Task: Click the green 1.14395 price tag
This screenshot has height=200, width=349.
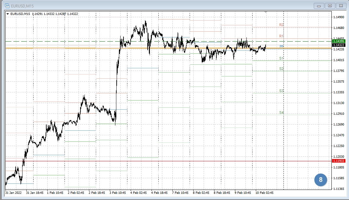Action: tap(339, 41)
